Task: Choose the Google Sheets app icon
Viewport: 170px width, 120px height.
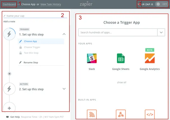Action: (x=121, y=58)
